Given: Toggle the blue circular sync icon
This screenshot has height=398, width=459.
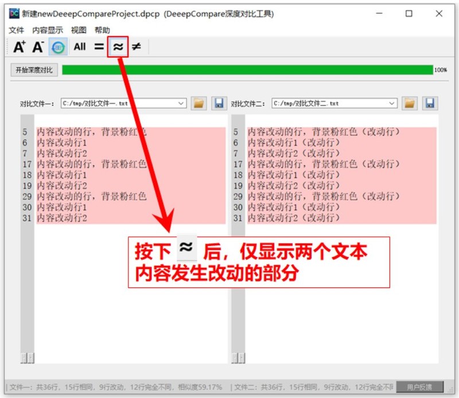Looking at the screenshot, I should pos(58,47).
